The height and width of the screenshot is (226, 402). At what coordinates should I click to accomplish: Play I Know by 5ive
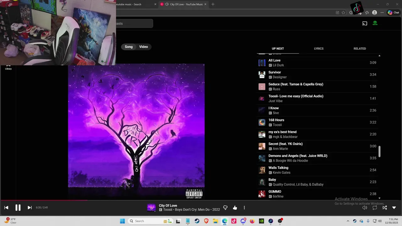318,110
